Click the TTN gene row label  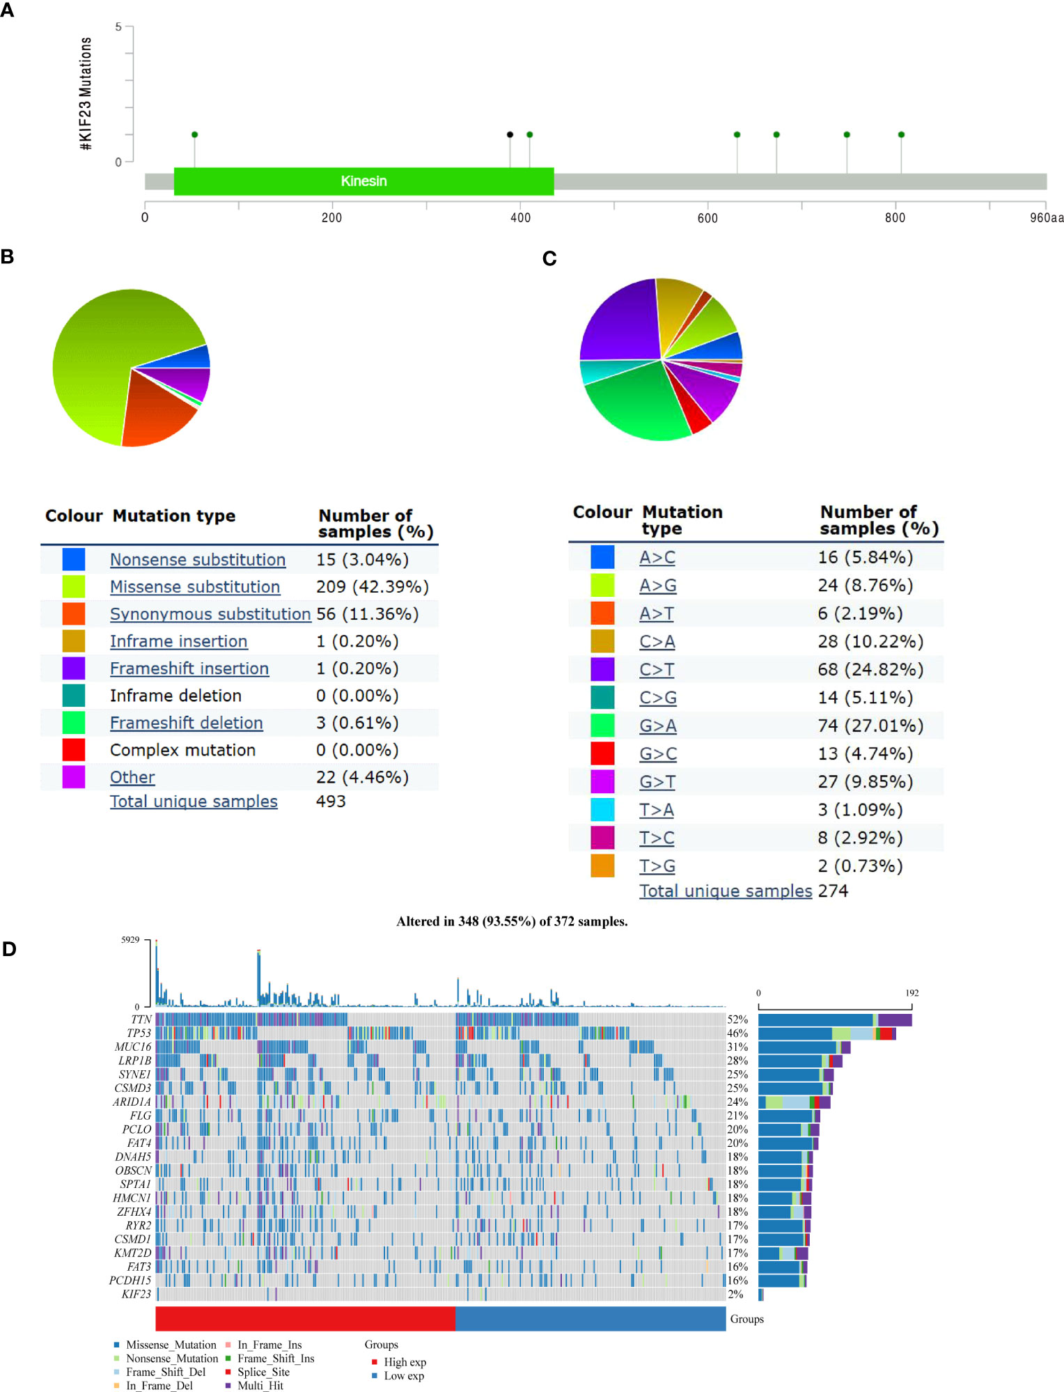[x=141, y=1019]
